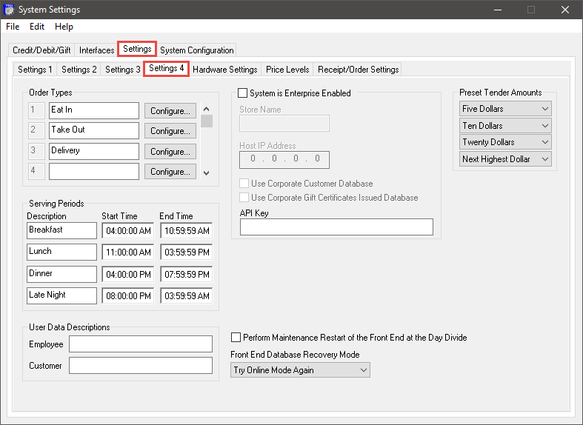
Task: Select the Breakfast Start Time field
Action: (x=127, y=231)
